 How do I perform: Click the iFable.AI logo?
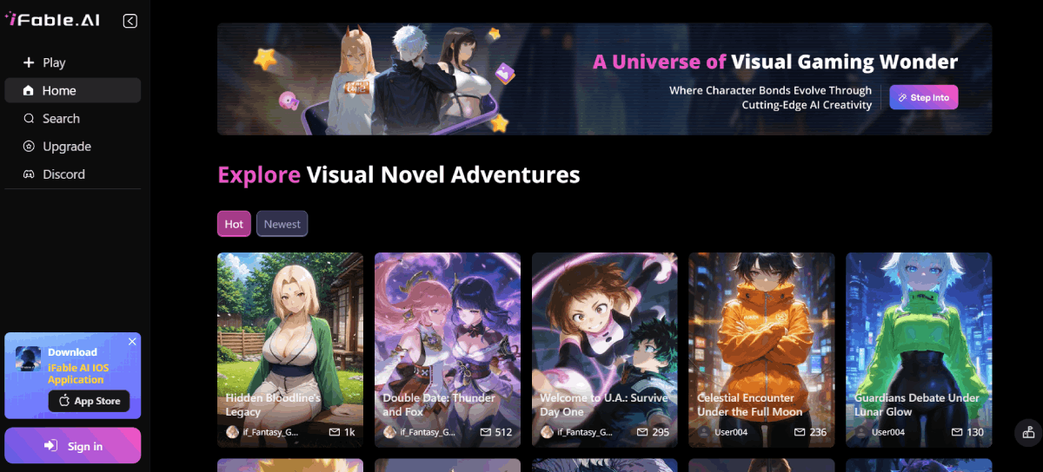(52, 20)
